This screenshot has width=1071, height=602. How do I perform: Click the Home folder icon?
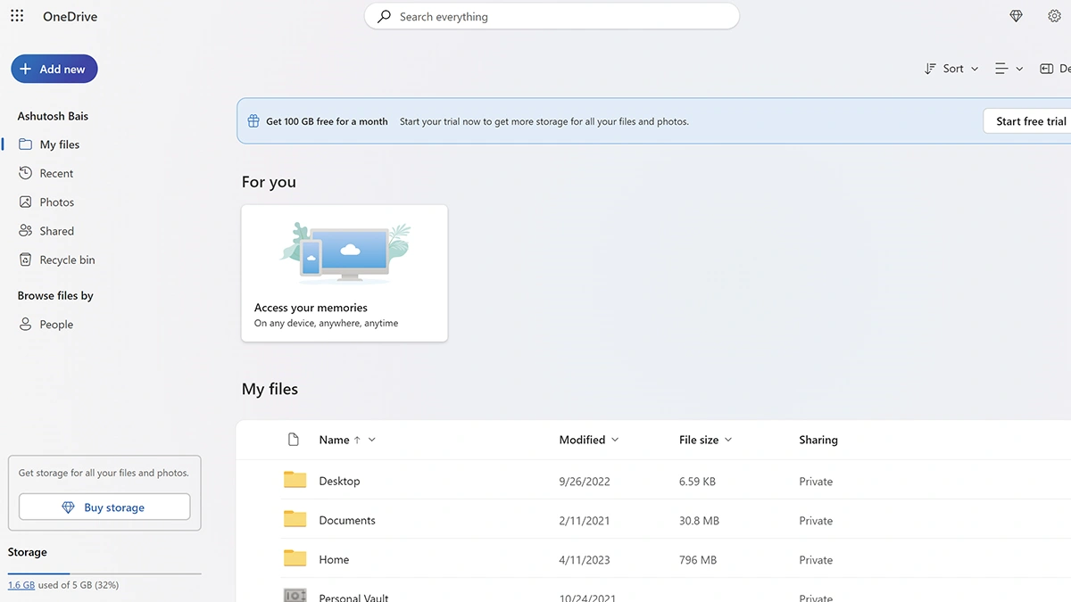coord(295,558)
